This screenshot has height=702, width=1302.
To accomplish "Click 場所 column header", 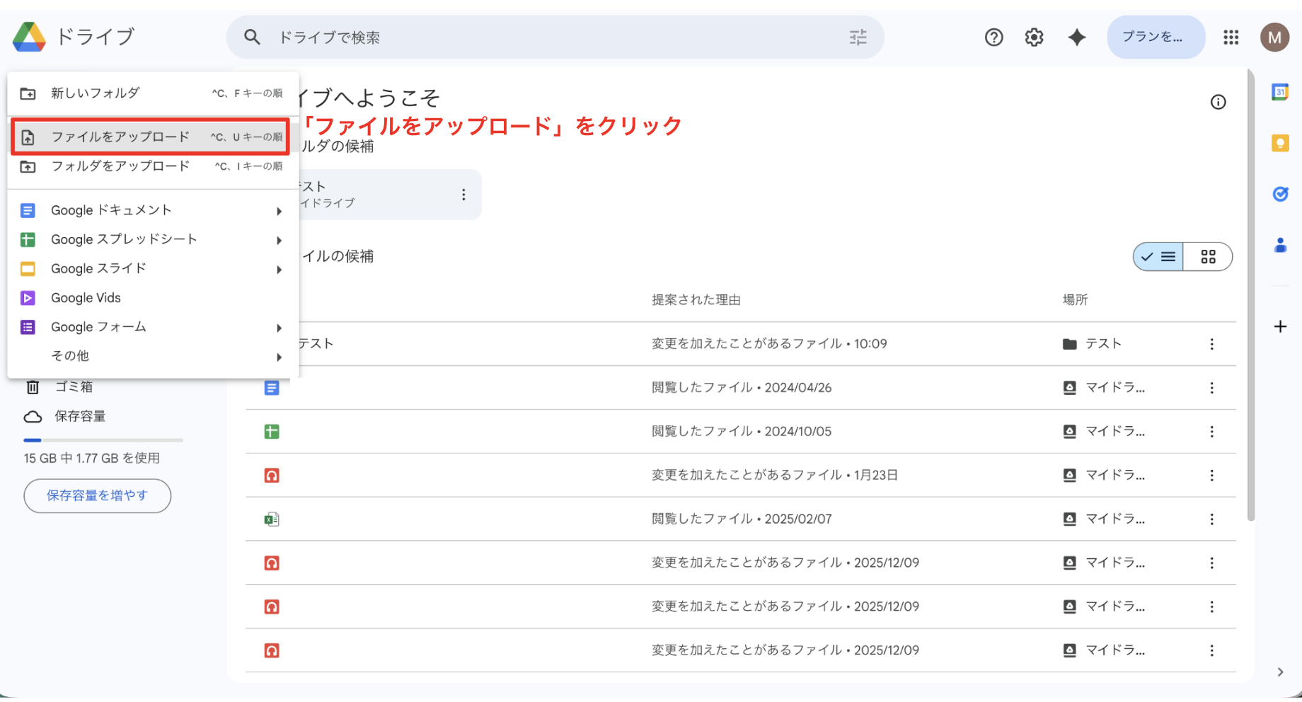I will click(x=1075, y=300).
